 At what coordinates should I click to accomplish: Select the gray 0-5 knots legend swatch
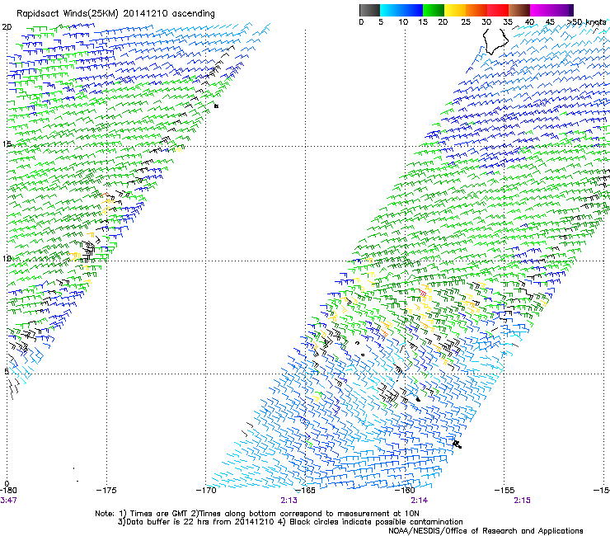pos(369,10)
